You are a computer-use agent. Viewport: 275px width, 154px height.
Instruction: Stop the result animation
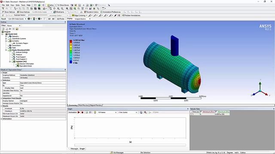[x=82, y=112]
